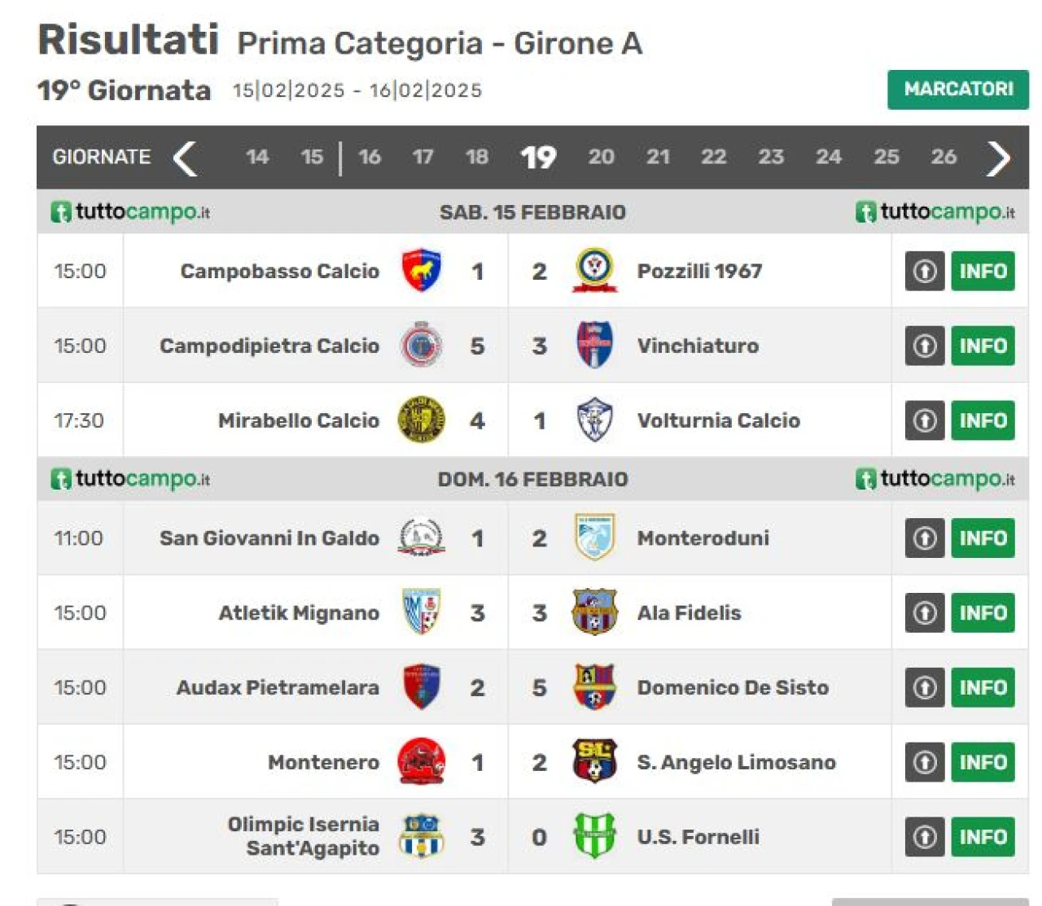Viewport: 1042px width, 906px height.
Task: Open INFO for Olimpic Isernia vs Fornelli
Action: [x=983, y=837]
